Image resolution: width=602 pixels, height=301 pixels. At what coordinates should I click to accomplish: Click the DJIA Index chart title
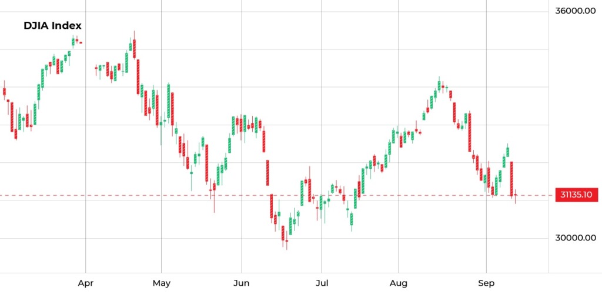pyautogui.click(x=52, y=25)
